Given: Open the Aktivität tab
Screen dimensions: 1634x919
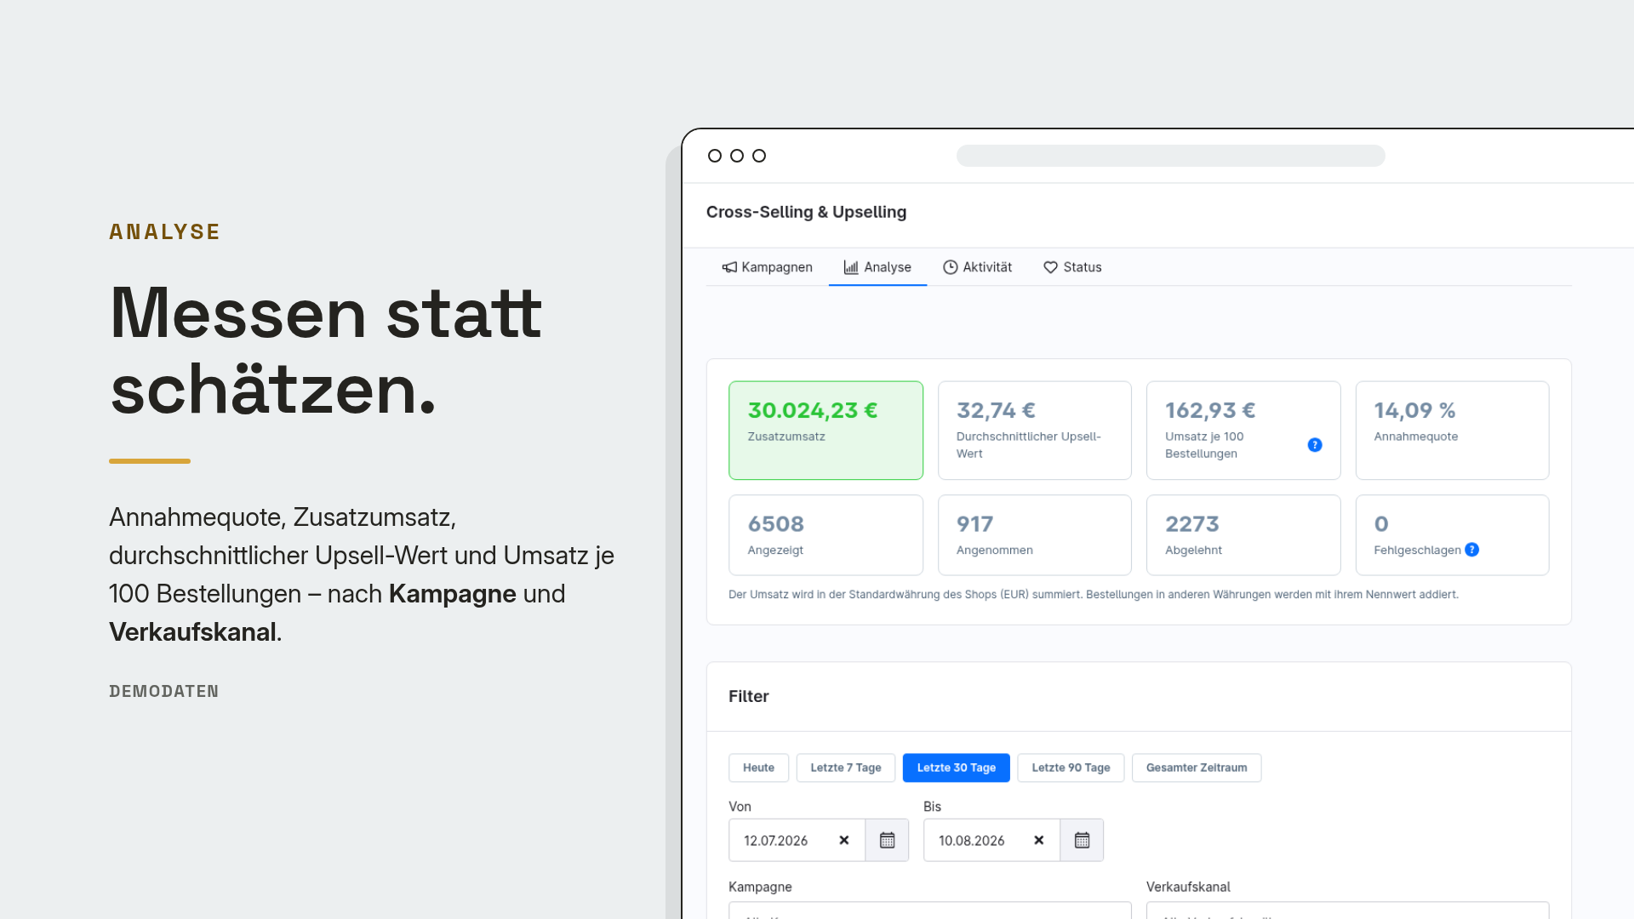Looking at the screenshot, I should point(977,267).
